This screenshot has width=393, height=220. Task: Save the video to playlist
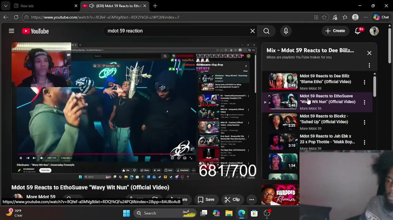click(206, 200)
